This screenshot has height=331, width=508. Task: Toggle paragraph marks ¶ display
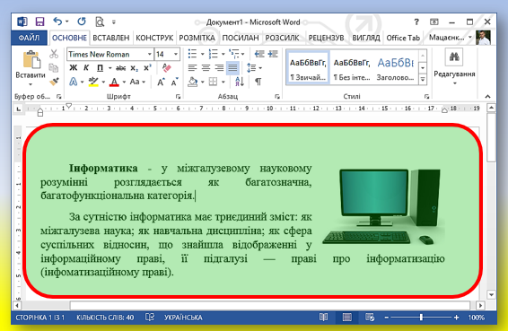click(258, 82)
